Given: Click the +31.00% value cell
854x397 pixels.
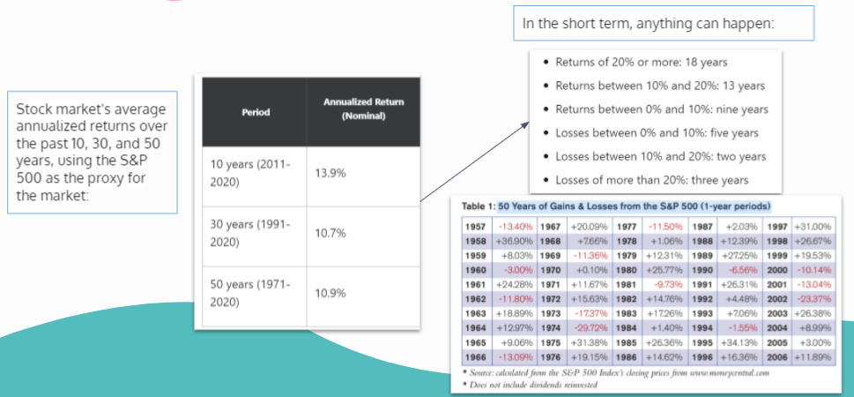Looking at the screenshot, I should [813, 227].
